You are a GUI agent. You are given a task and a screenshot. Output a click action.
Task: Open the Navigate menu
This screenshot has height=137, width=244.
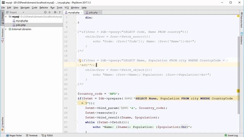tap(25, 8)
